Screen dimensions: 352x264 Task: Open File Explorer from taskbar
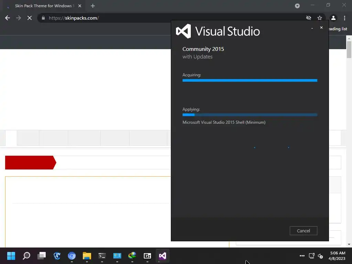[87, 256]
